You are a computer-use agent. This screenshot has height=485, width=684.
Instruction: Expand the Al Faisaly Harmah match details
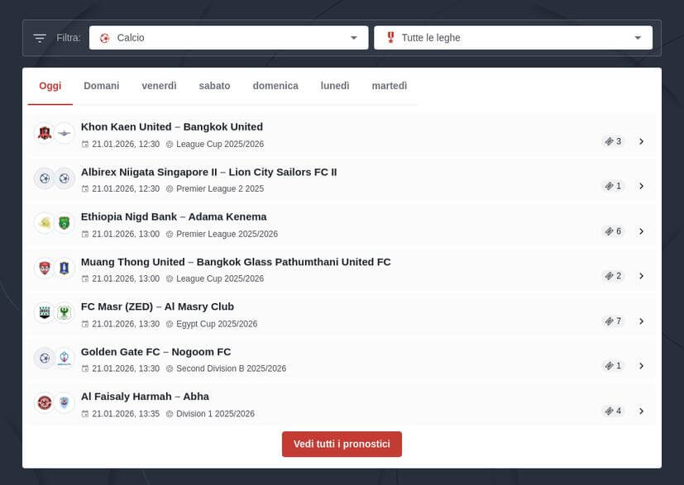pos(642,410)
